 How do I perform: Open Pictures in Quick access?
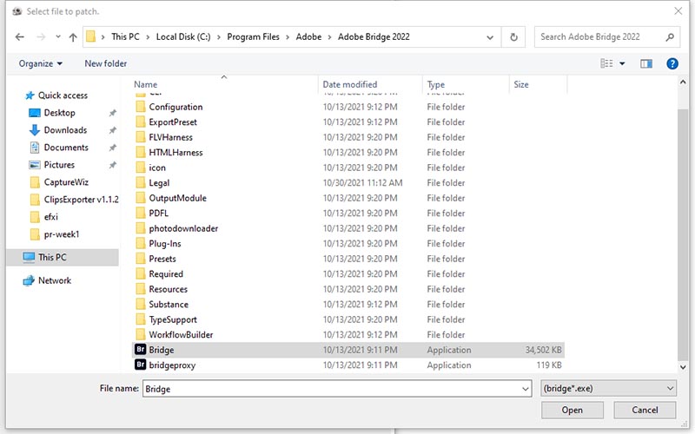[59, 165]
